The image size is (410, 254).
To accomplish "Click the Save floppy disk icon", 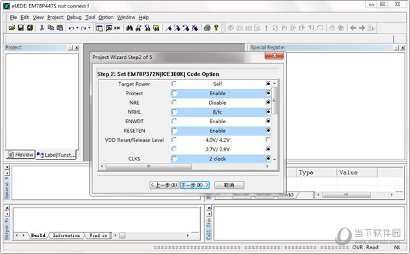I will coord(20,27).
